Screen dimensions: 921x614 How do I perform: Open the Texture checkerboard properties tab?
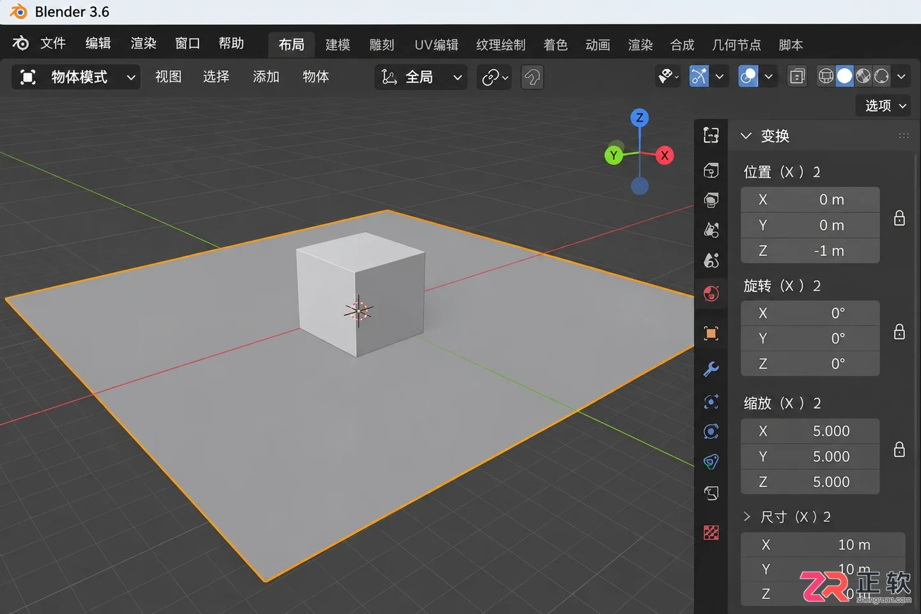711,532
